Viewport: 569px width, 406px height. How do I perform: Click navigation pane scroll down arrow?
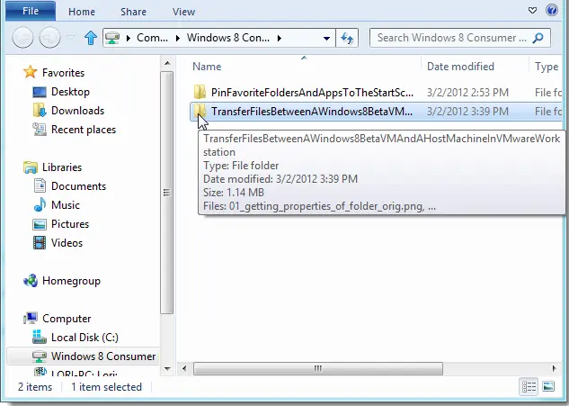(x=167, y=368)
